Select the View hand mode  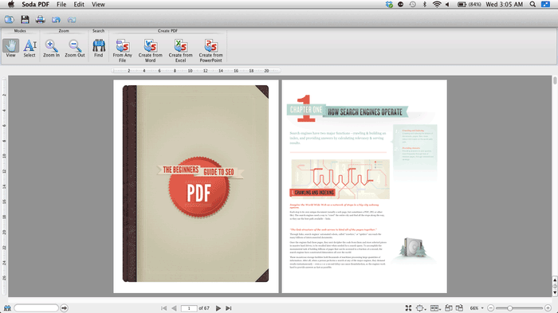(10, 49)
